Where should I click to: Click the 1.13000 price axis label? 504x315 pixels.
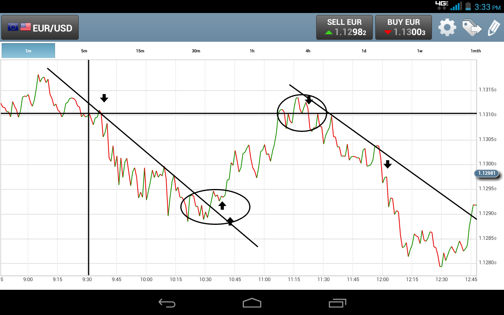[x=487, y=164]
